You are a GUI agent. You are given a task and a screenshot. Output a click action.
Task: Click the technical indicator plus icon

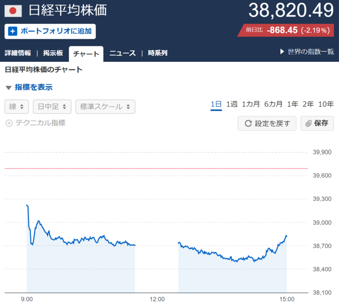[9, 123]
